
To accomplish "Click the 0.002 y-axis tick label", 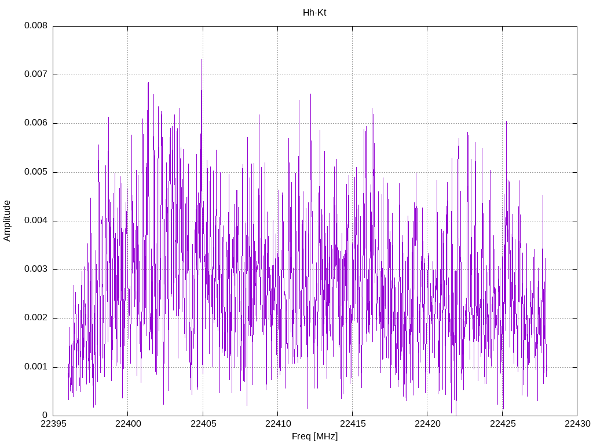I will pyautogui.click(x=36, y=318).
